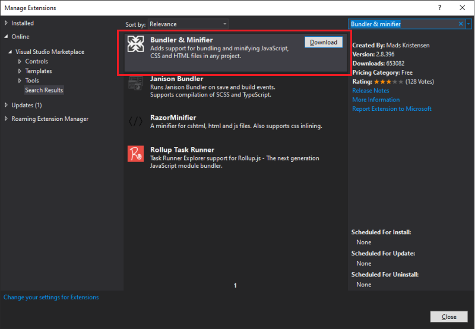Click the Version 2.8.396 text
This screenshot has width=475, height=329.
point(373,55)
